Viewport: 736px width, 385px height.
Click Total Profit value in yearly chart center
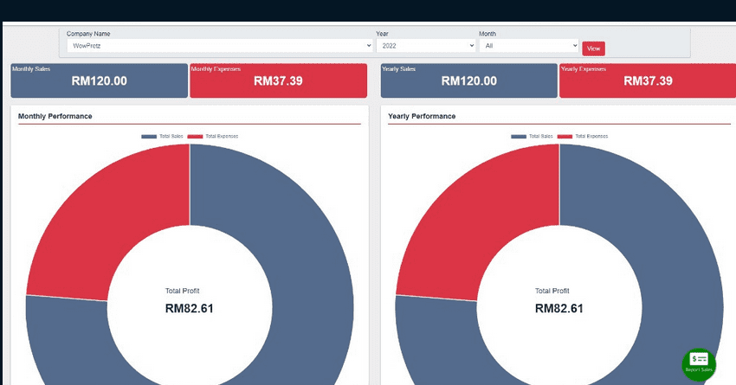[558, 308]
